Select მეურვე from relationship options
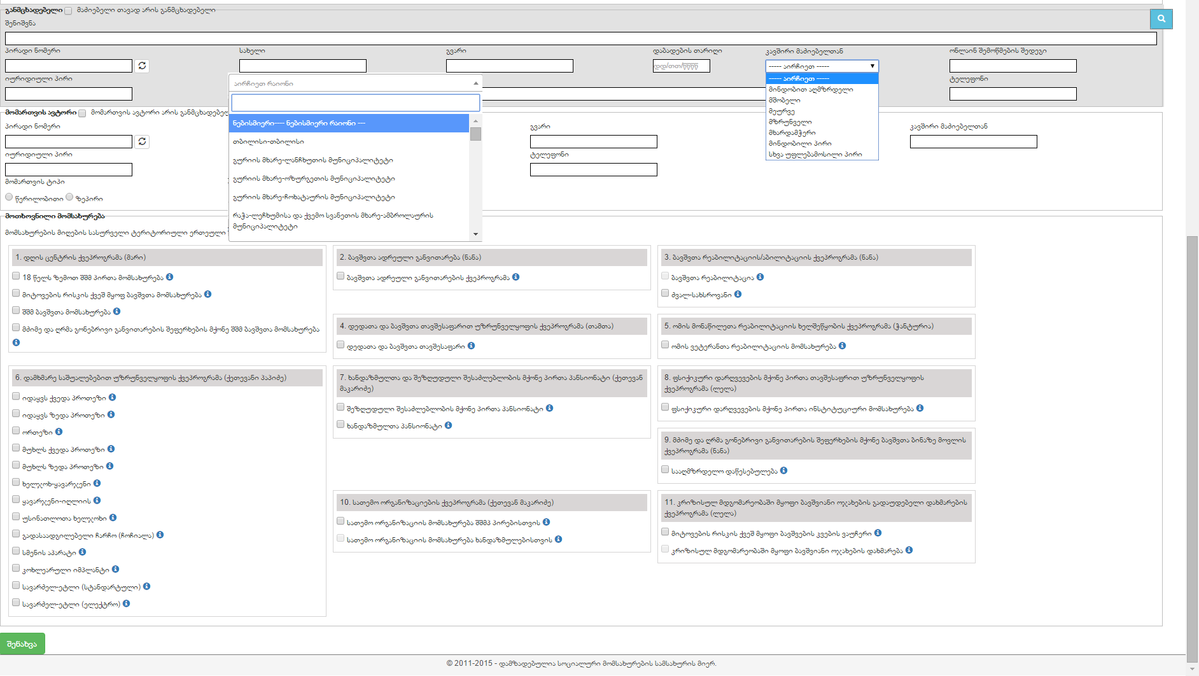This screenshot has width=1199, height=676. point(782,111)
